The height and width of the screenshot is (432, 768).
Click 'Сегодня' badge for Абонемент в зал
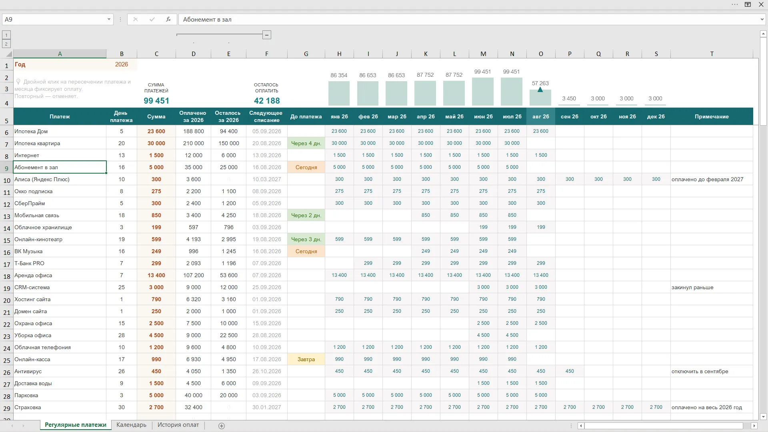tap(306, 167)
